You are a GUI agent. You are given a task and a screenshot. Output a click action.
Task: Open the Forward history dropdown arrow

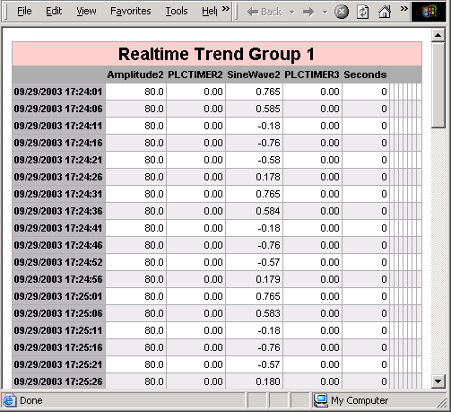coord(325,13)
